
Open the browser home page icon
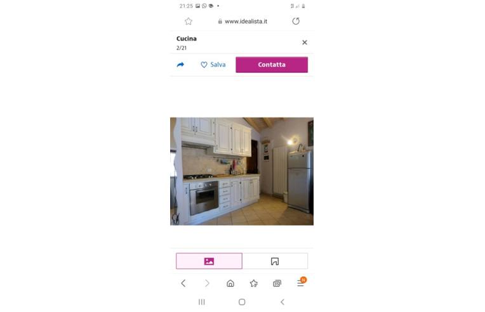pyautogui.click(x=230, y=283)
